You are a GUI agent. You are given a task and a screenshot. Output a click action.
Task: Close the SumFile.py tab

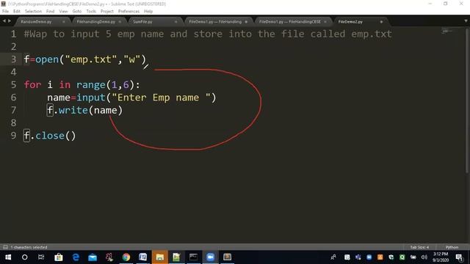(x=176, y=22)
